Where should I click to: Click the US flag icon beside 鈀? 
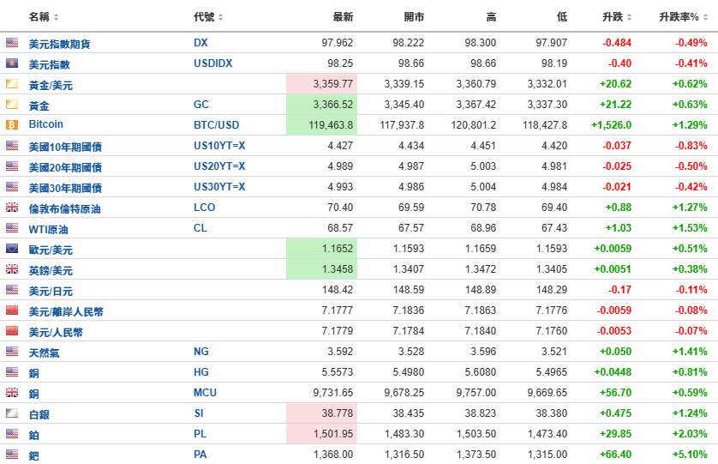pos(12,455)
